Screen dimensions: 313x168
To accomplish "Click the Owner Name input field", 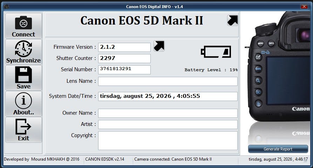I will [168, 113].
